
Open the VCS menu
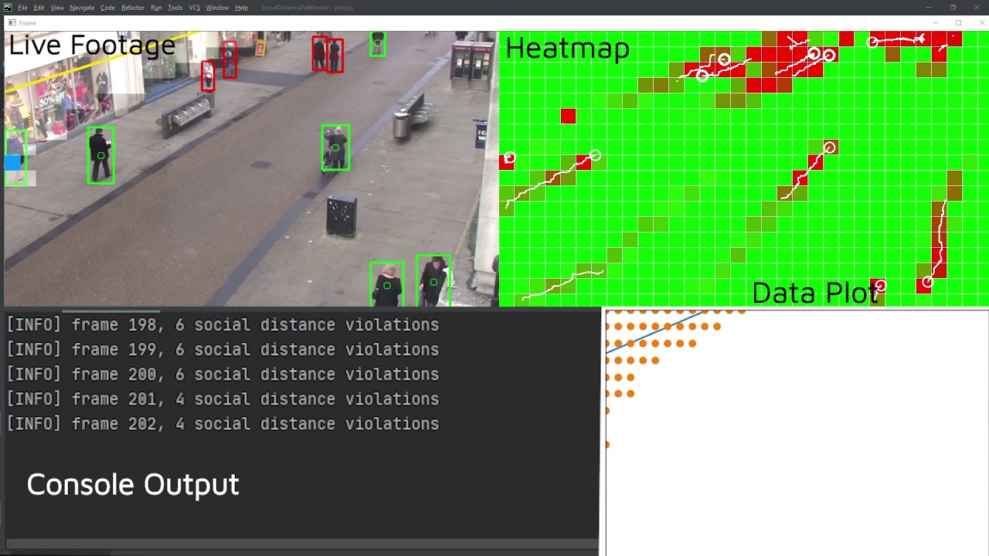coord(195,8)
